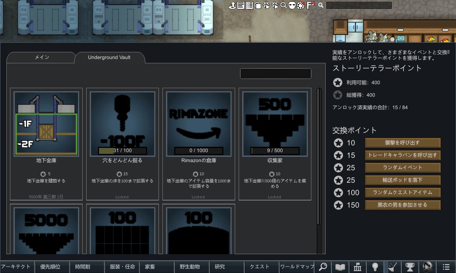Click gray star icon beside 総獲得: 400
The width and height of the screenshot is (456, 273).
coord(338,95)
